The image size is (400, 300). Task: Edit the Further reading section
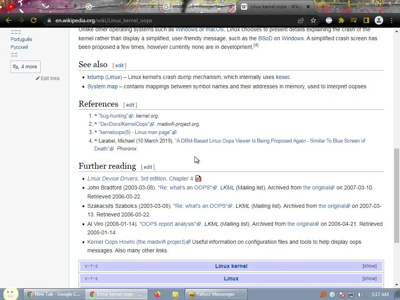pyautogui.click(x=148, y=167)
